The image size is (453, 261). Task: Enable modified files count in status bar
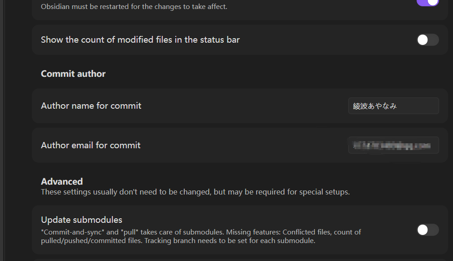coord(428,40)
